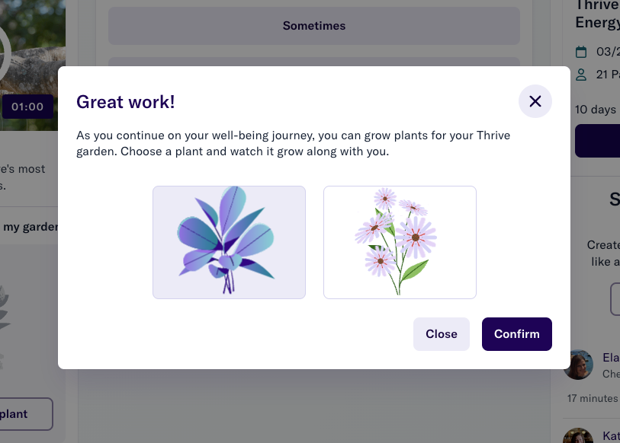Click the Close button in dialog
620x443 pixels.
(442, 334)
